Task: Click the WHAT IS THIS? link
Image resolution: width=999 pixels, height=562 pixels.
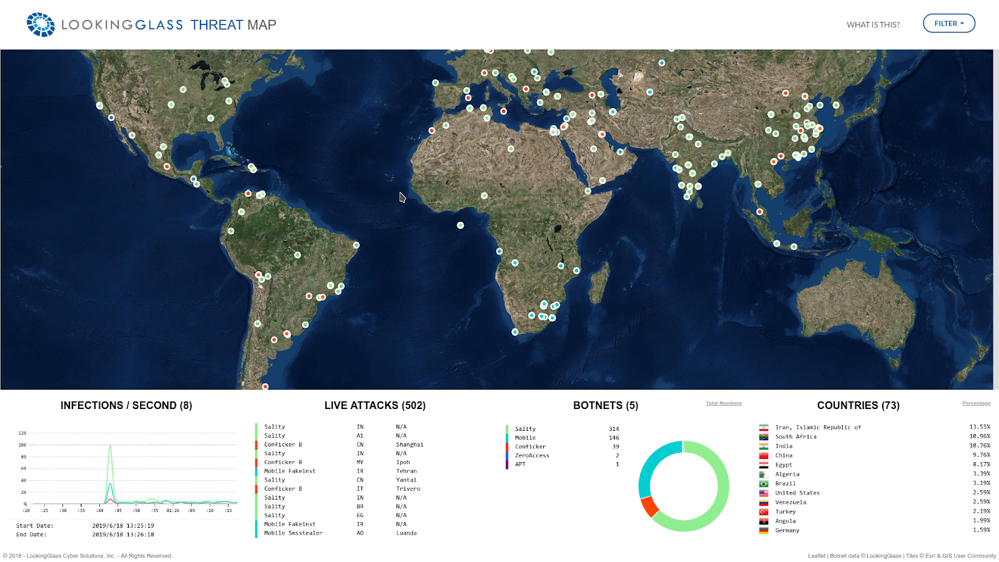Action: pyautogui.click(x=873, y=25)
